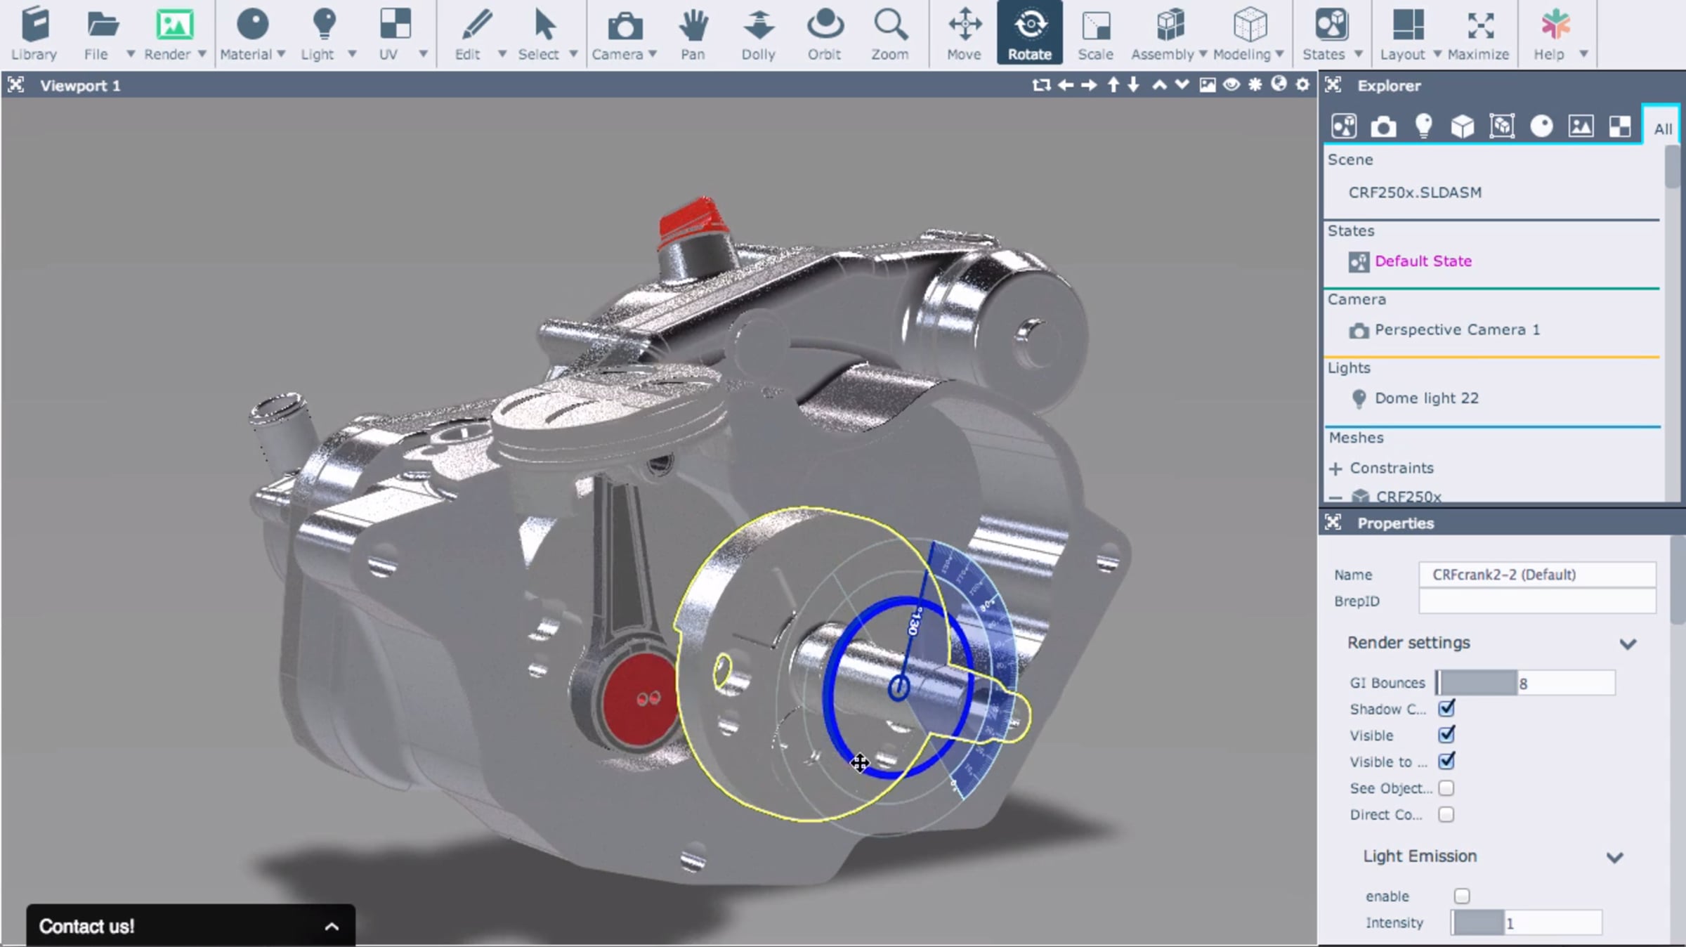The width and height of the screenshot is (1686, 947).
Task: Enable the See Object... checkbox
Action: coord(1446,788)
